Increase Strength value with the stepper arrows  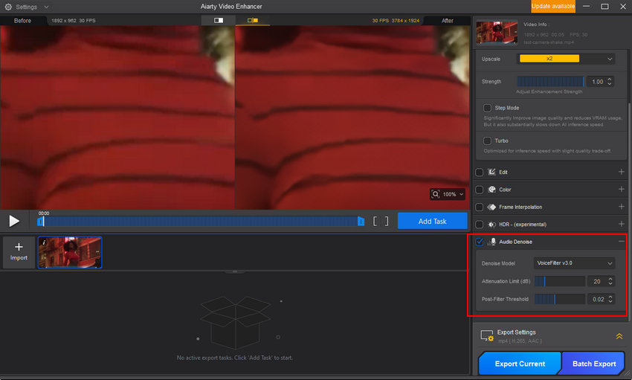pos(610,79)
